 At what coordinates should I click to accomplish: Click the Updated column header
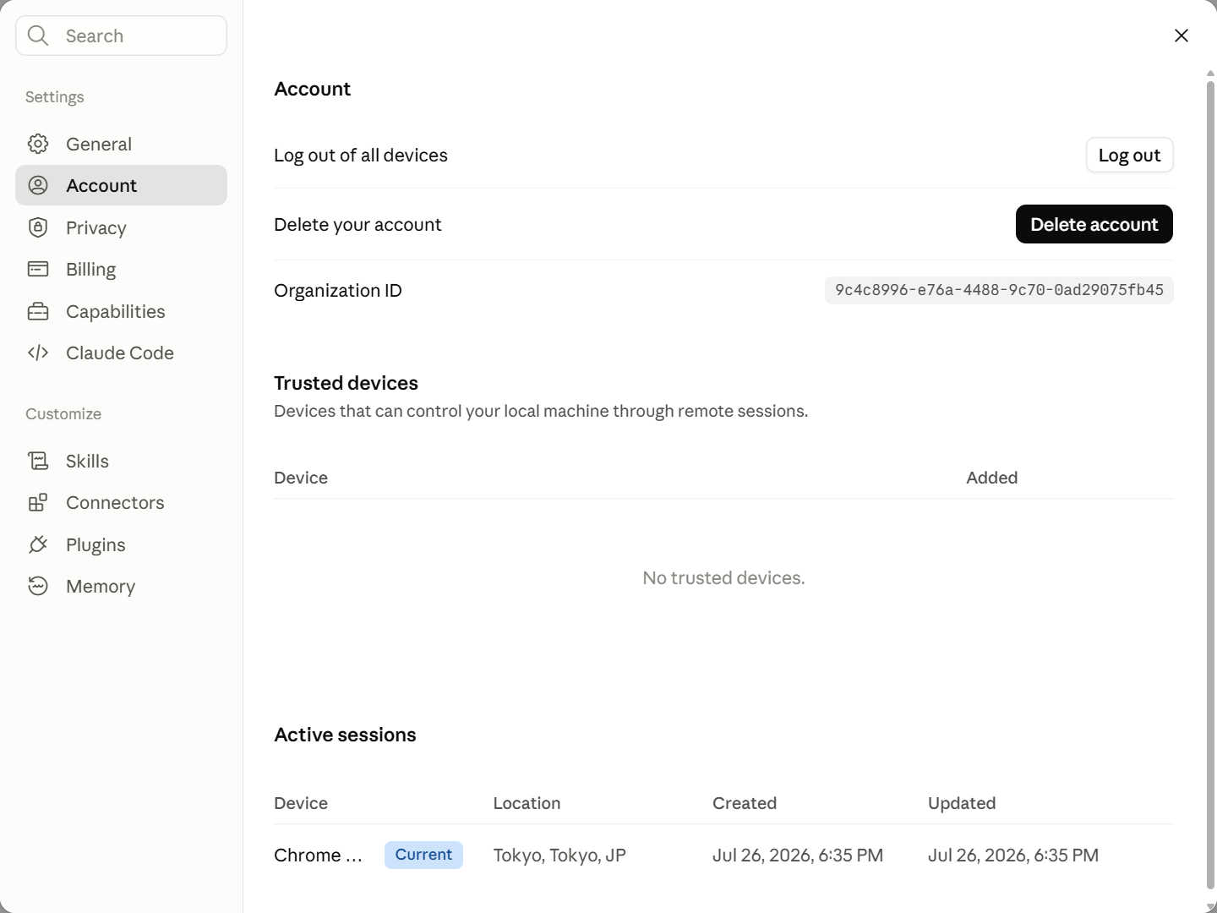tap(962, 803)
